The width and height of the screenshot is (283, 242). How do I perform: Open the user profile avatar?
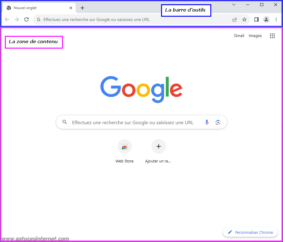tap(266, 19)
